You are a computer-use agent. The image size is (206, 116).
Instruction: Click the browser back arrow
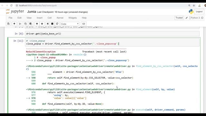(x=2, y=5)
